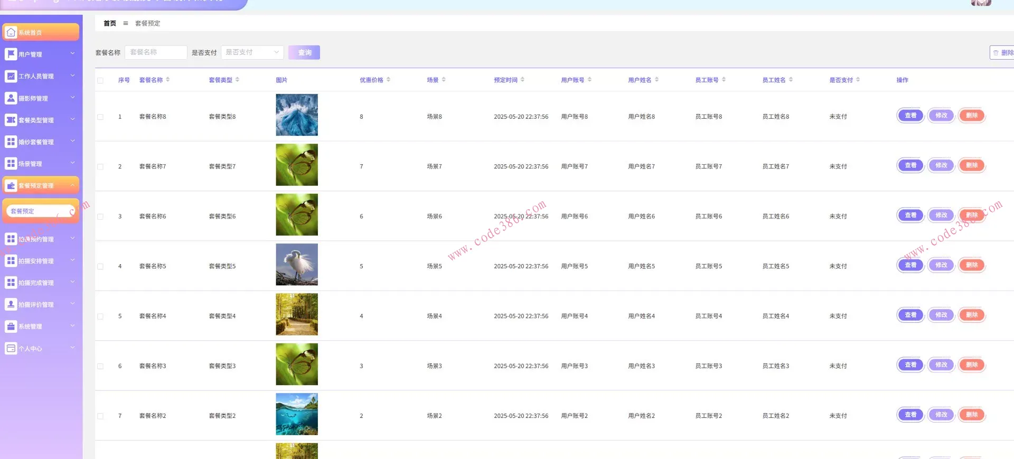Click sort arrows on 是否支付 column header
This screenshot has width=1014, height=459.
[x=858, y=80]
